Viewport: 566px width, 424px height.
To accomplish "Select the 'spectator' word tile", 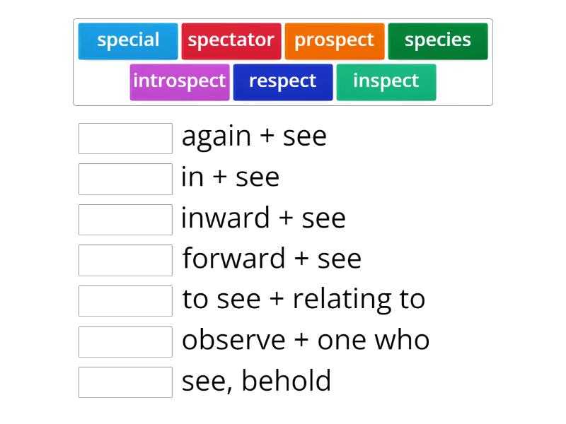I will [x=232, y=40].
